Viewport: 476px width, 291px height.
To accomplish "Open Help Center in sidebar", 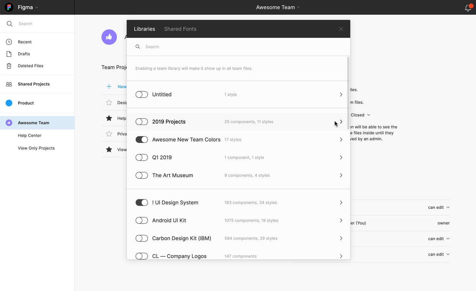I will pos(30,136).
